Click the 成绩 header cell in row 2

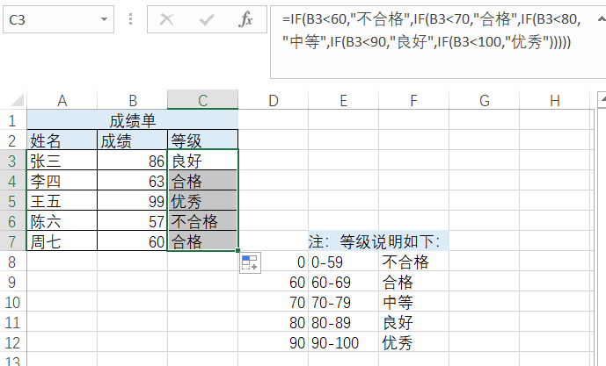tap(133, 140)
